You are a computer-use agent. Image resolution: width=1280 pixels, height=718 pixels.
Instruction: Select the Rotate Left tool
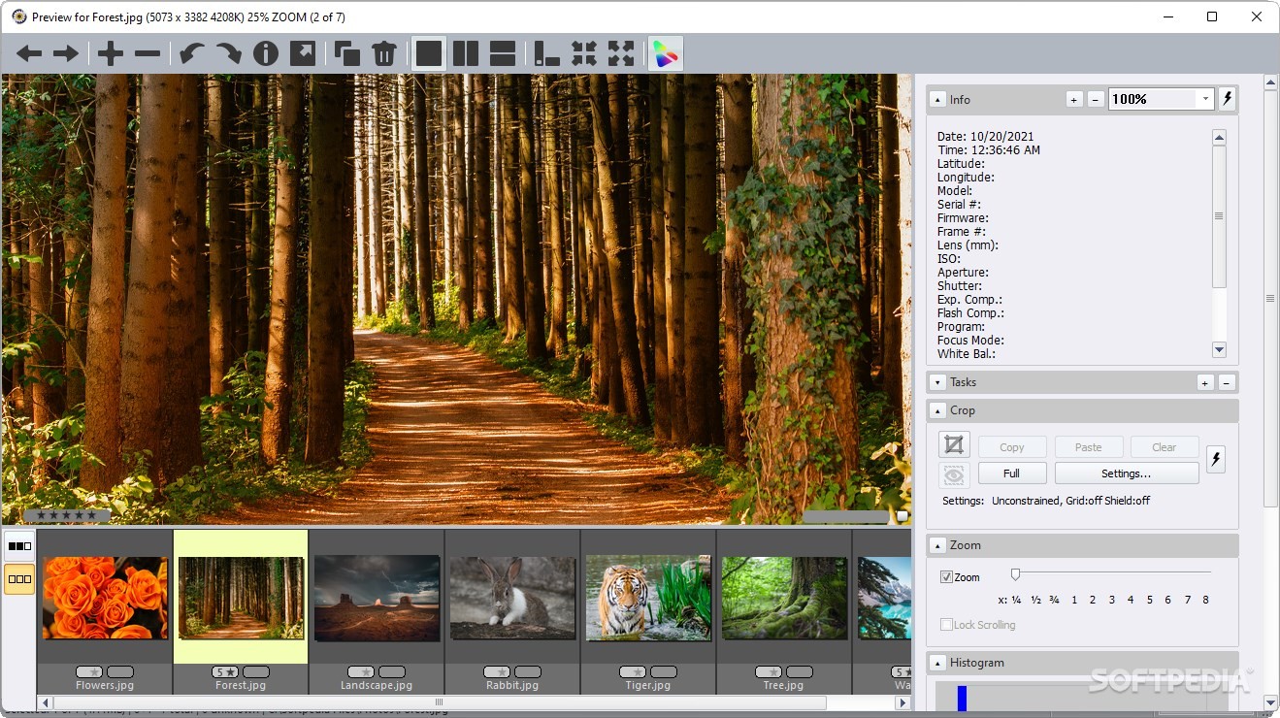(191, 54)
